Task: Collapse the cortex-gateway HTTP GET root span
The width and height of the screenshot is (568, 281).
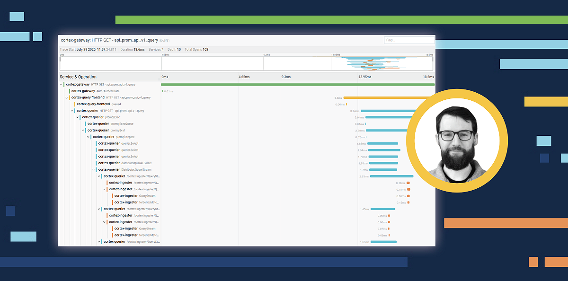Action: click(61, 84)
